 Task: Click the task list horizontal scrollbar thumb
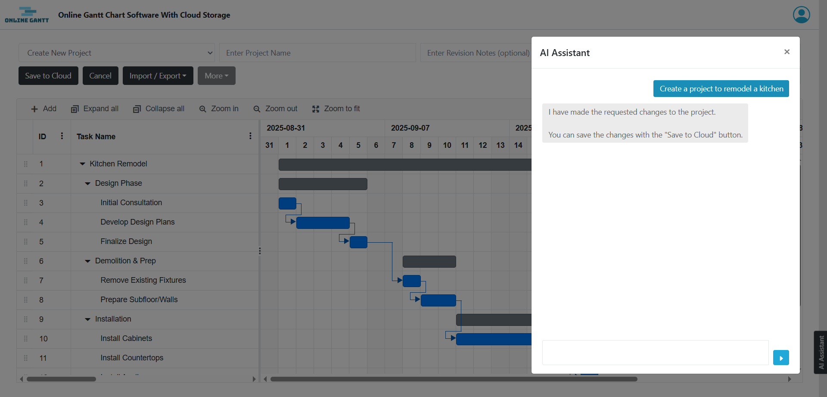click(61, 379)
